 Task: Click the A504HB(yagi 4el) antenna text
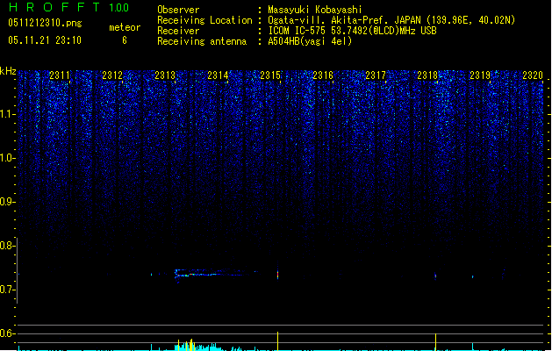pyautogui.click(x=310, y=41)
